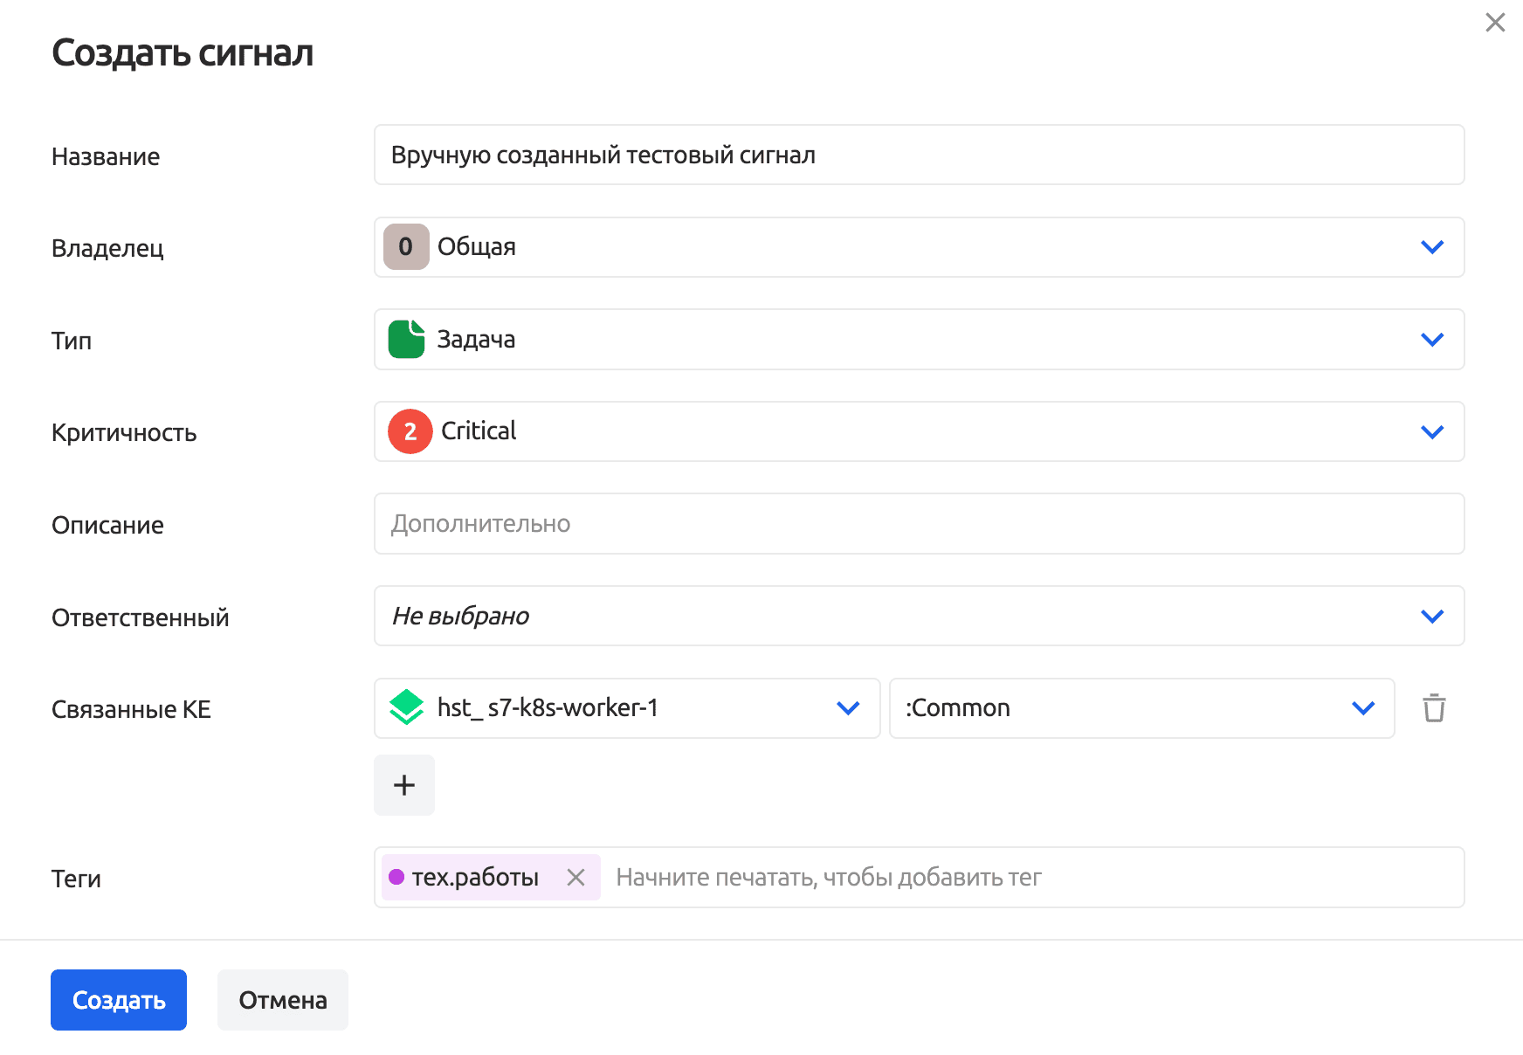Viewport: 1523px width, 1055px height.
Task: Click the tag entry field to add tag
Action: (x=1030, y=877)
